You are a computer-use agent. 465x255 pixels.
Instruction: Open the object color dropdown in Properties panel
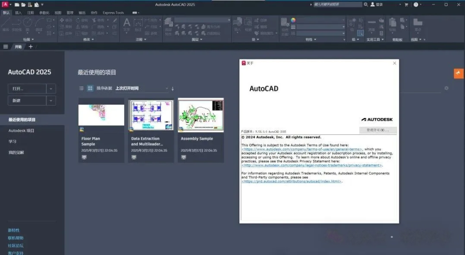pyautogui.click(x=321, y=20)
